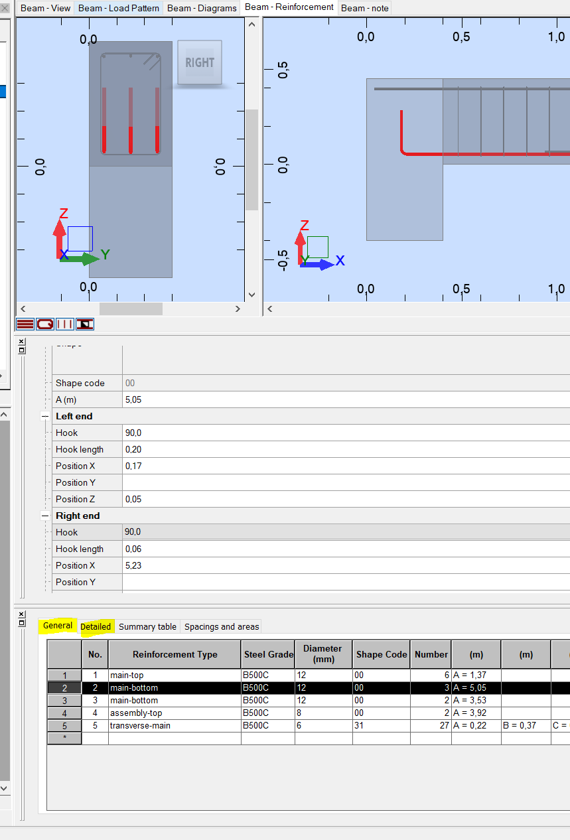Viewport: 570px width, 840px height.
Task: Click the left view vertical scrollbar
Action: pyautogui.click(x=252, y=159)
